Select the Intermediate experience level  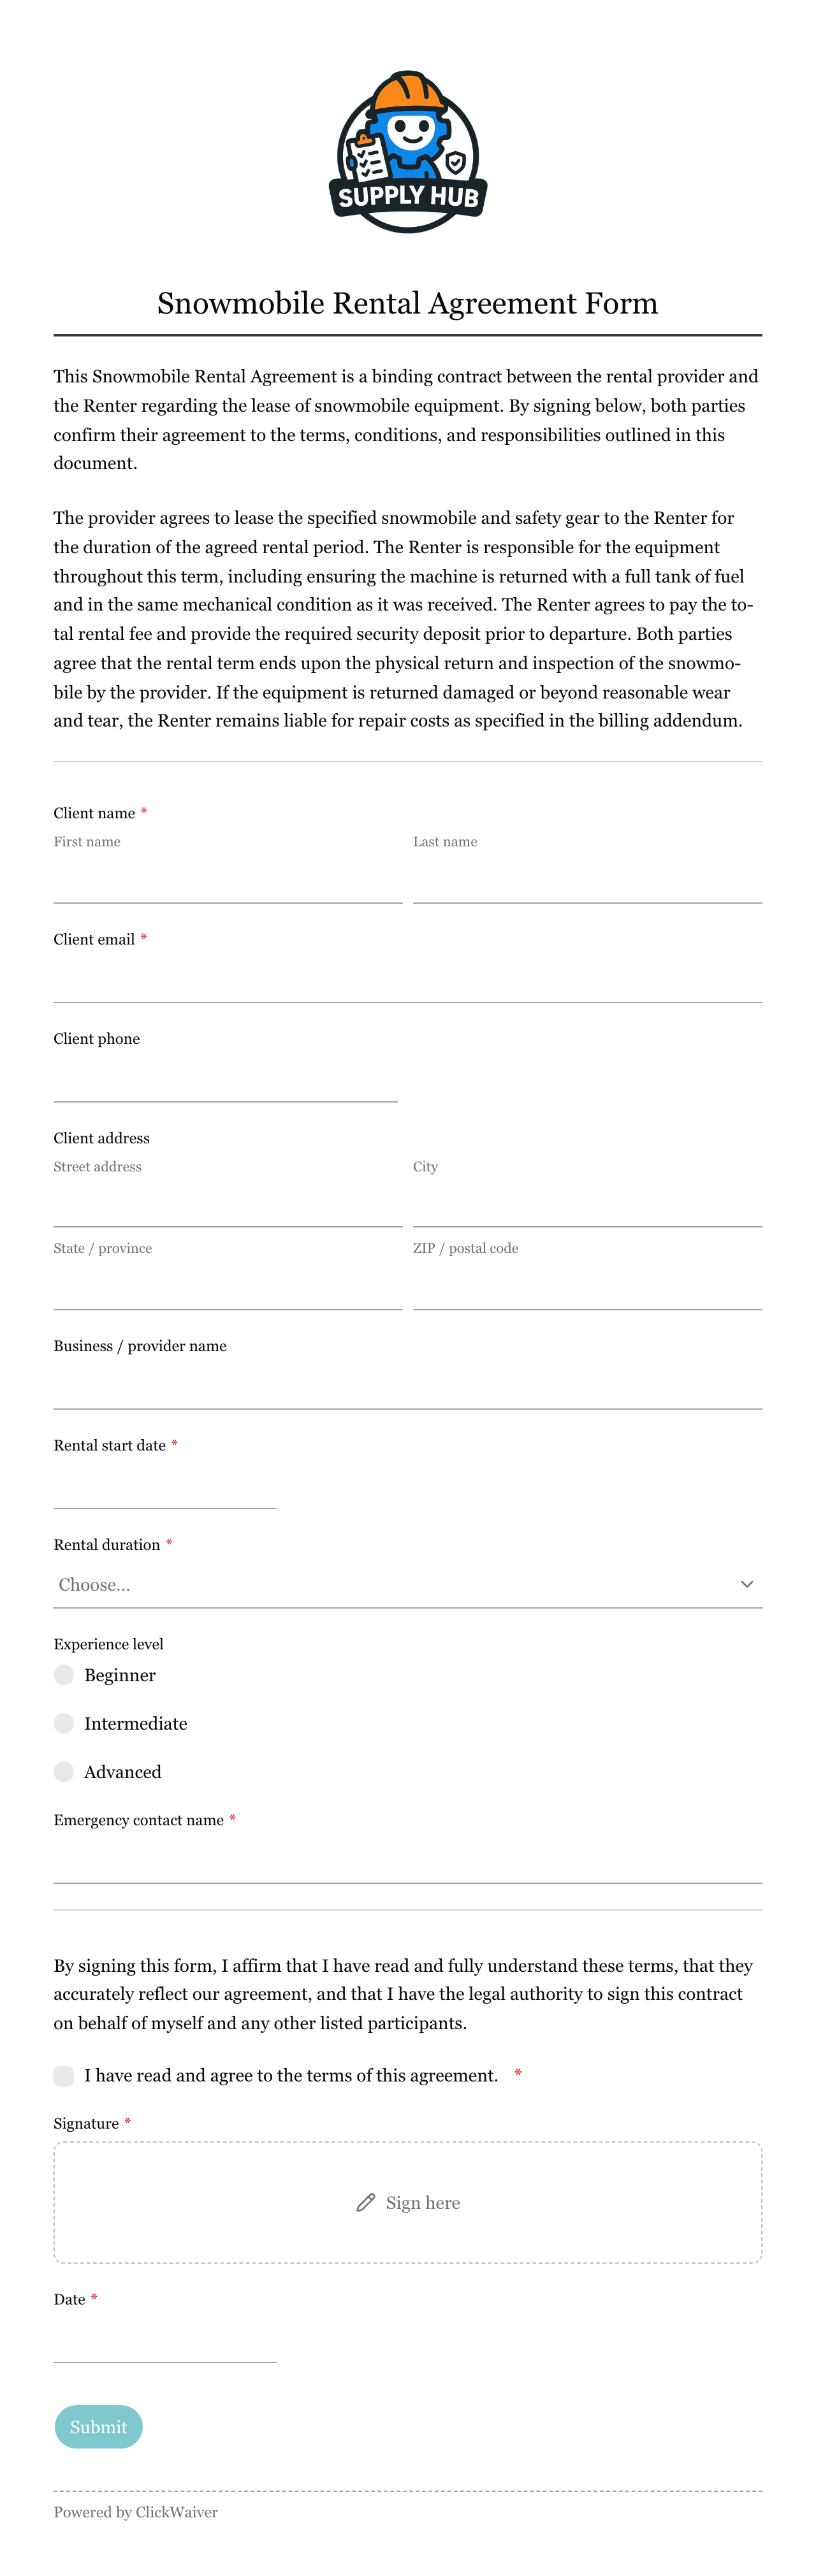(64, 1723)
